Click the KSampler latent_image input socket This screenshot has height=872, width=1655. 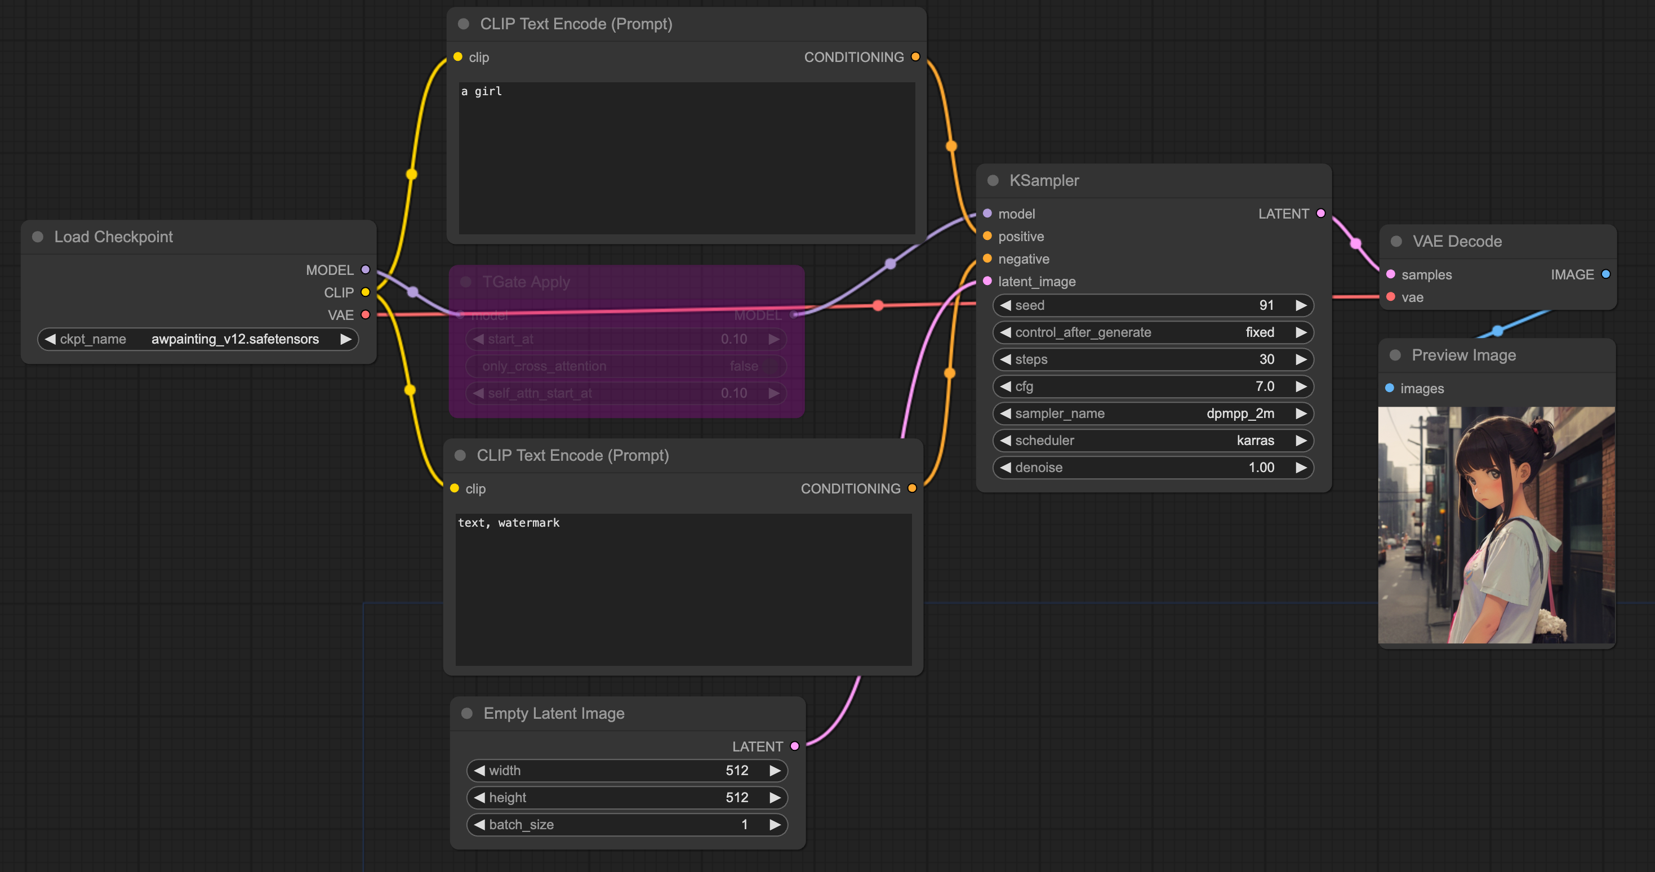(987, 282)
